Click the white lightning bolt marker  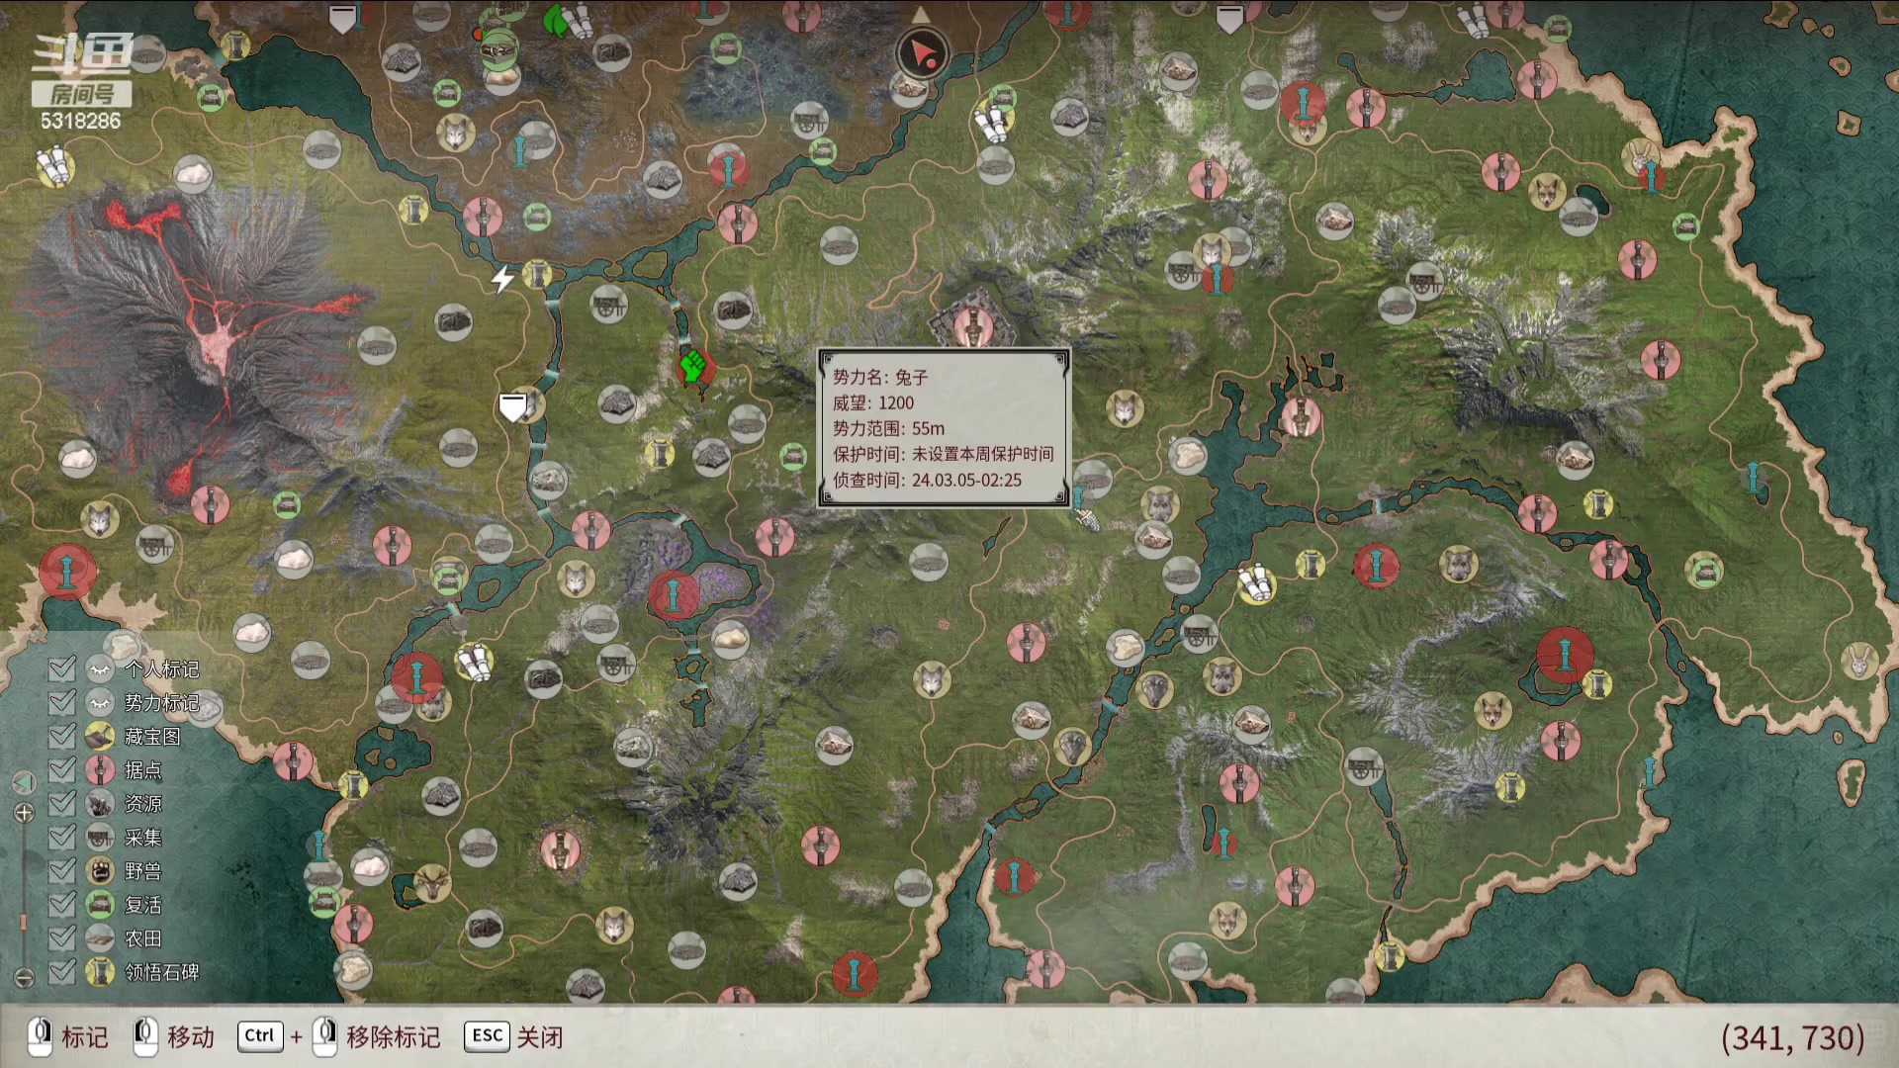(503, 279)
